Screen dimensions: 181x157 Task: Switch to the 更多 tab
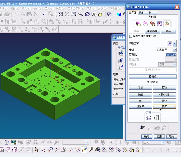pos(141,13)
